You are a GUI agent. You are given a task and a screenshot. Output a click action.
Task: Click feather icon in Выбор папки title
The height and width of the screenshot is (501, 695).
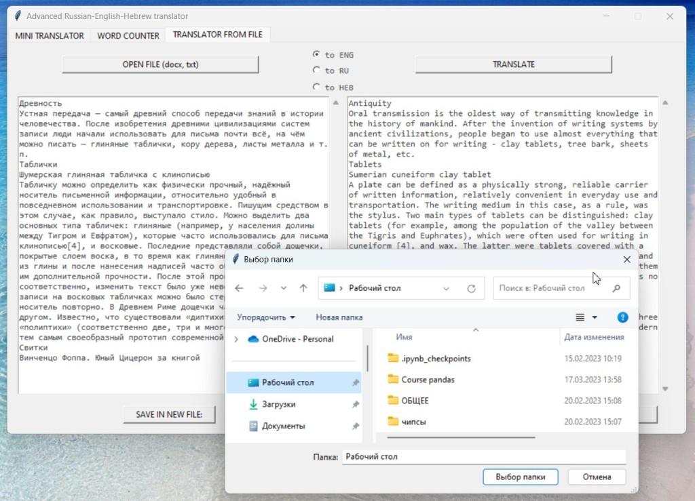(x=236, y=259)
